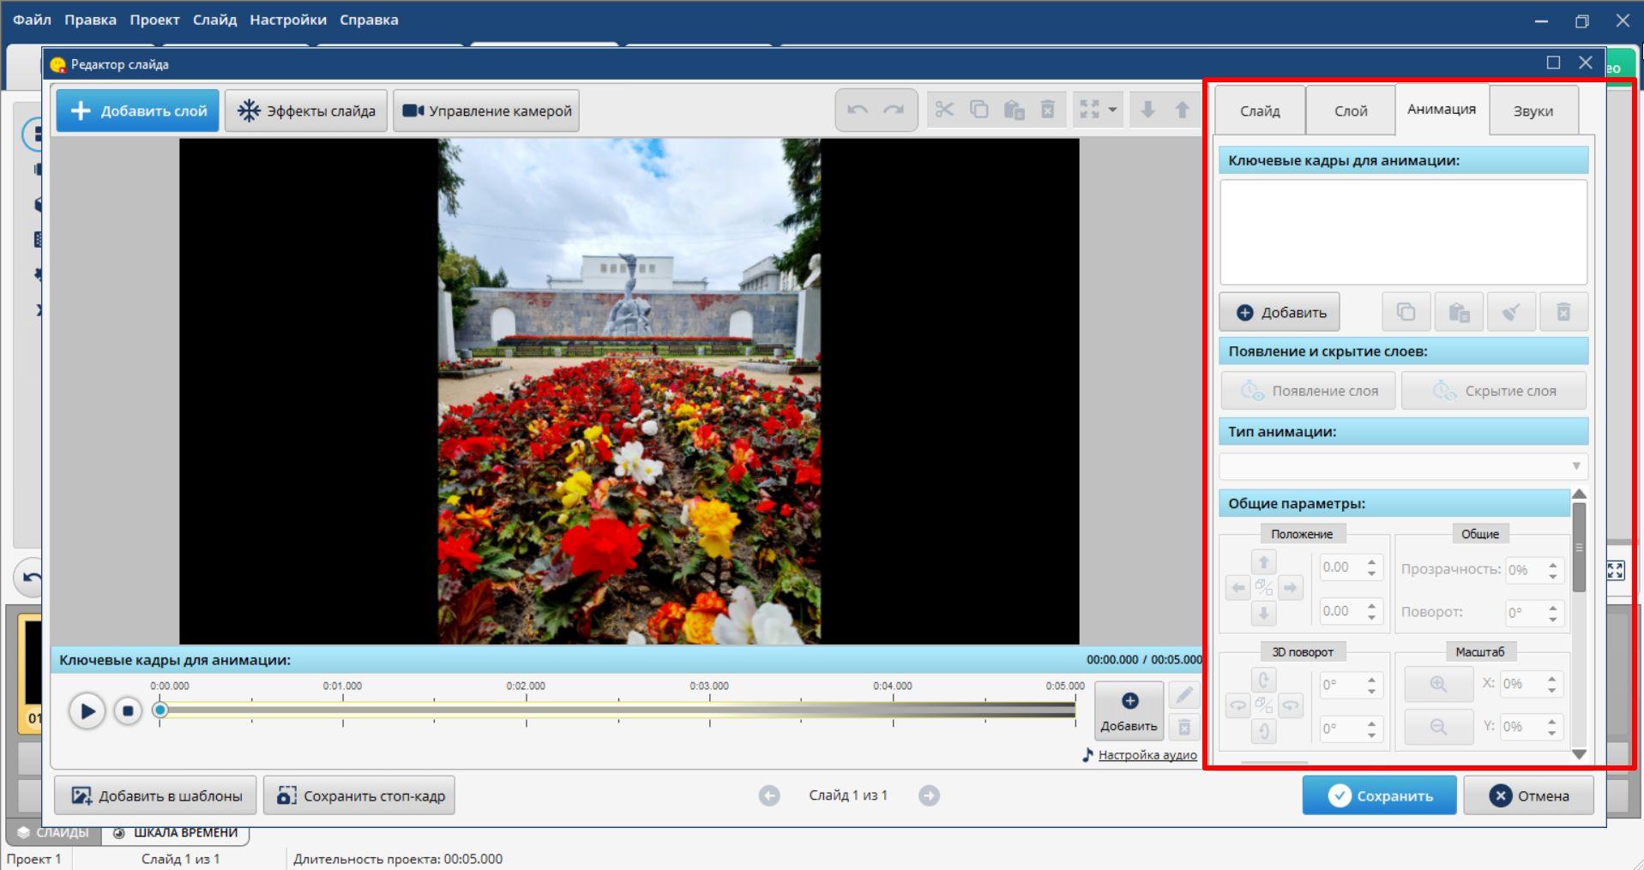
Task: Click the Сохранить button
Action: click(1379, 795)
